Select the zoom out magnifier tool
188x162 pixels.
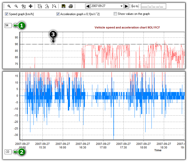click(x=16, y=6)
